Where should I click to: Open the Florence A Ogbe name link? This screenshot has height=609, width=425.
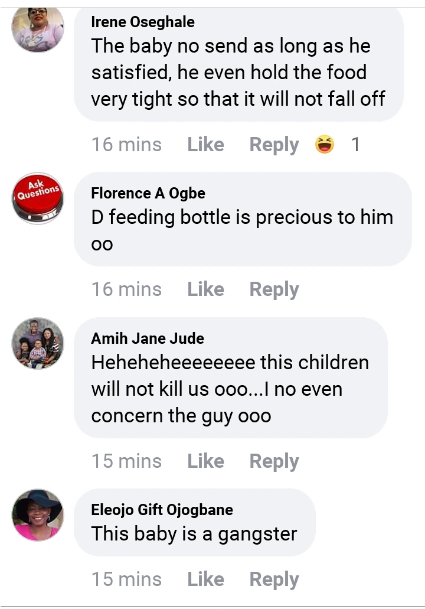coord(148,193)
